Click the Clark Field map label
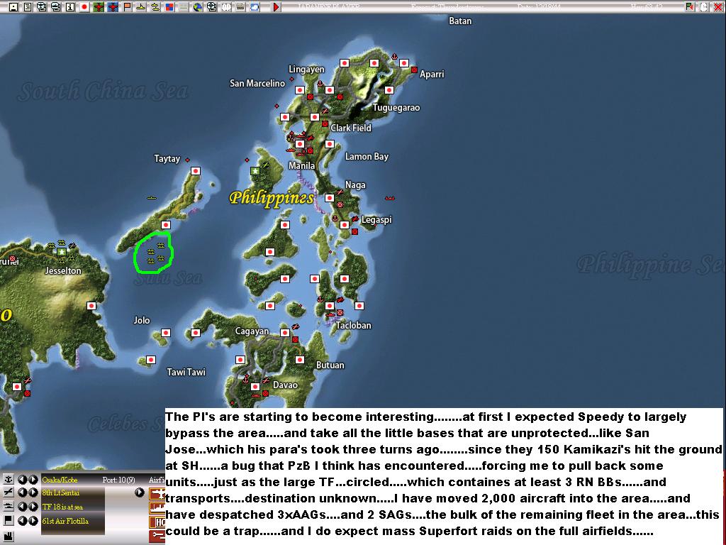726x545 pixels. [351, 128]
